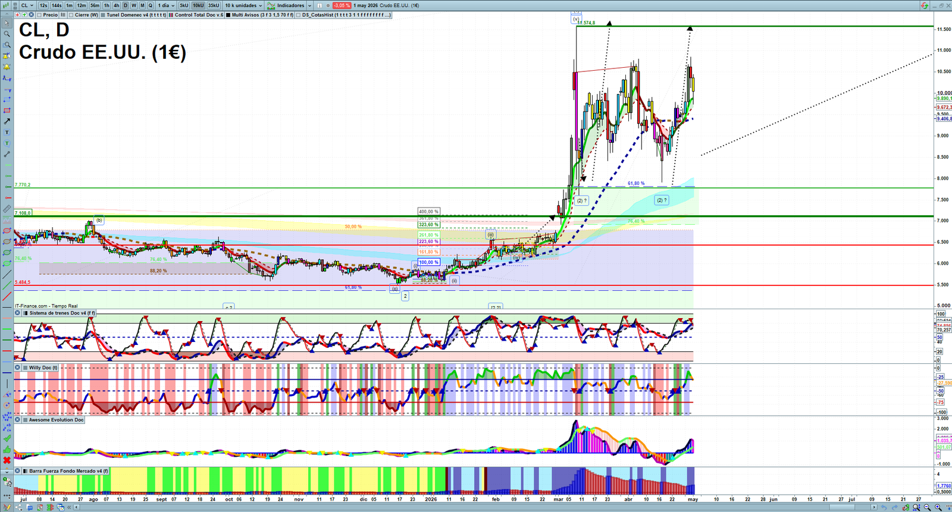Click the 56m timeframe button
The image size is (952, 512).
point(95,5)
